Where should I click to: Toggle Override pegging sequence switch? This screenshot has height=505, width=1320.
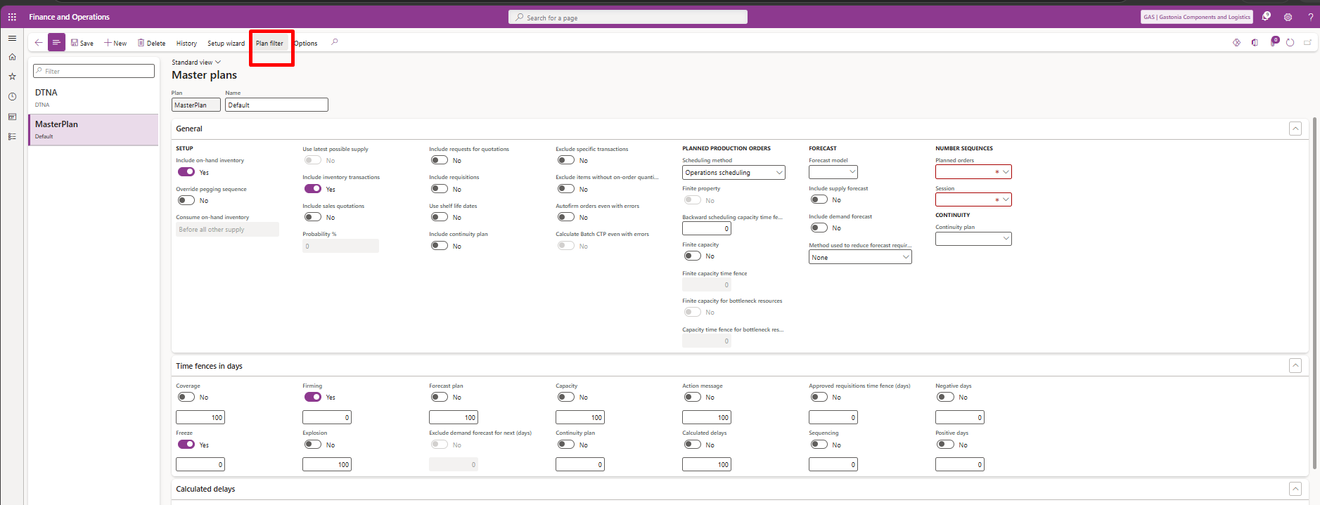pos(186,200)
